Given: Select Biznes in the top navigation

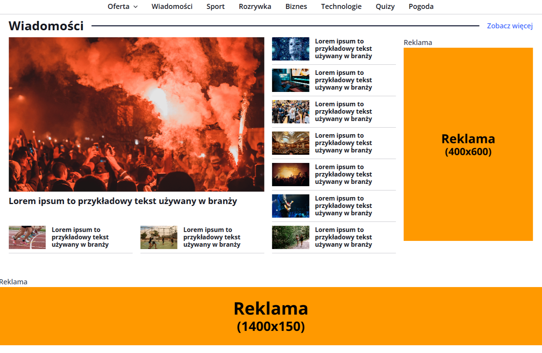Looking at the screenshot, I should pyautogui.click(x=296, y=7).
